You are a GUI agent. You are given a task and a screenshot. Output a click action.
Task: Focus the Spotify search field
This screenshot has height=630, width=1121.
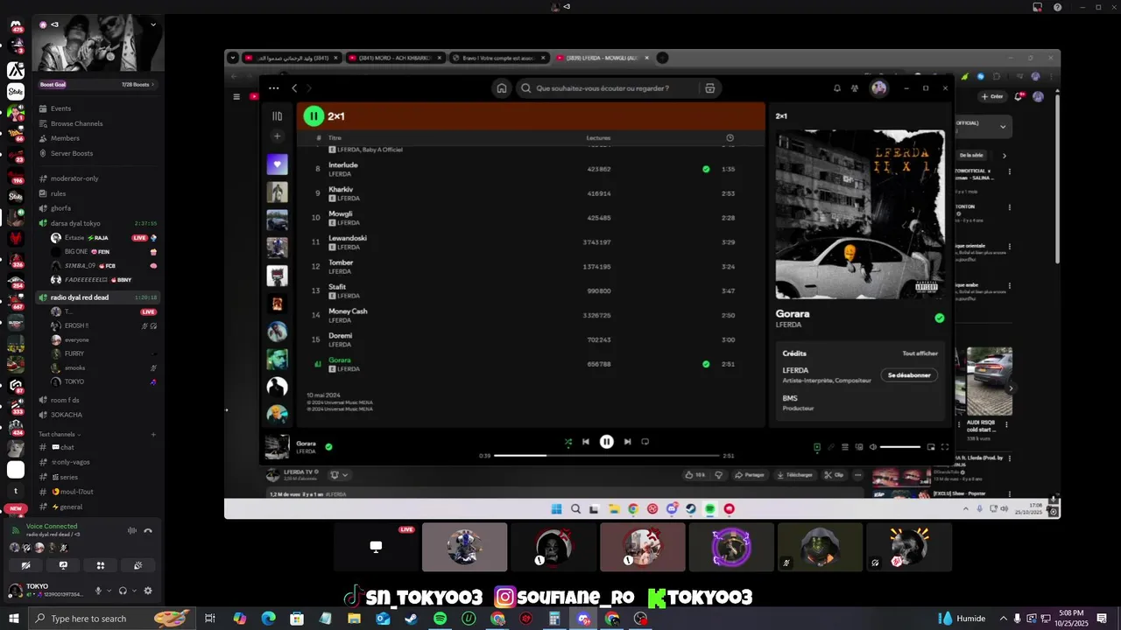tap(609, 88)
